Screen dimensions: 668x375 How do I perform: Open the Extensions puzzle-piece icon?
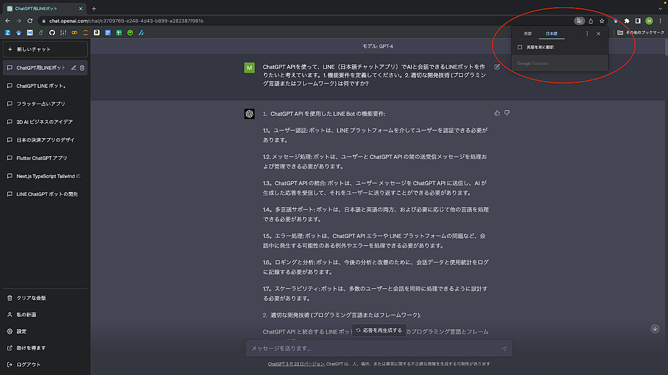(627, 21)
